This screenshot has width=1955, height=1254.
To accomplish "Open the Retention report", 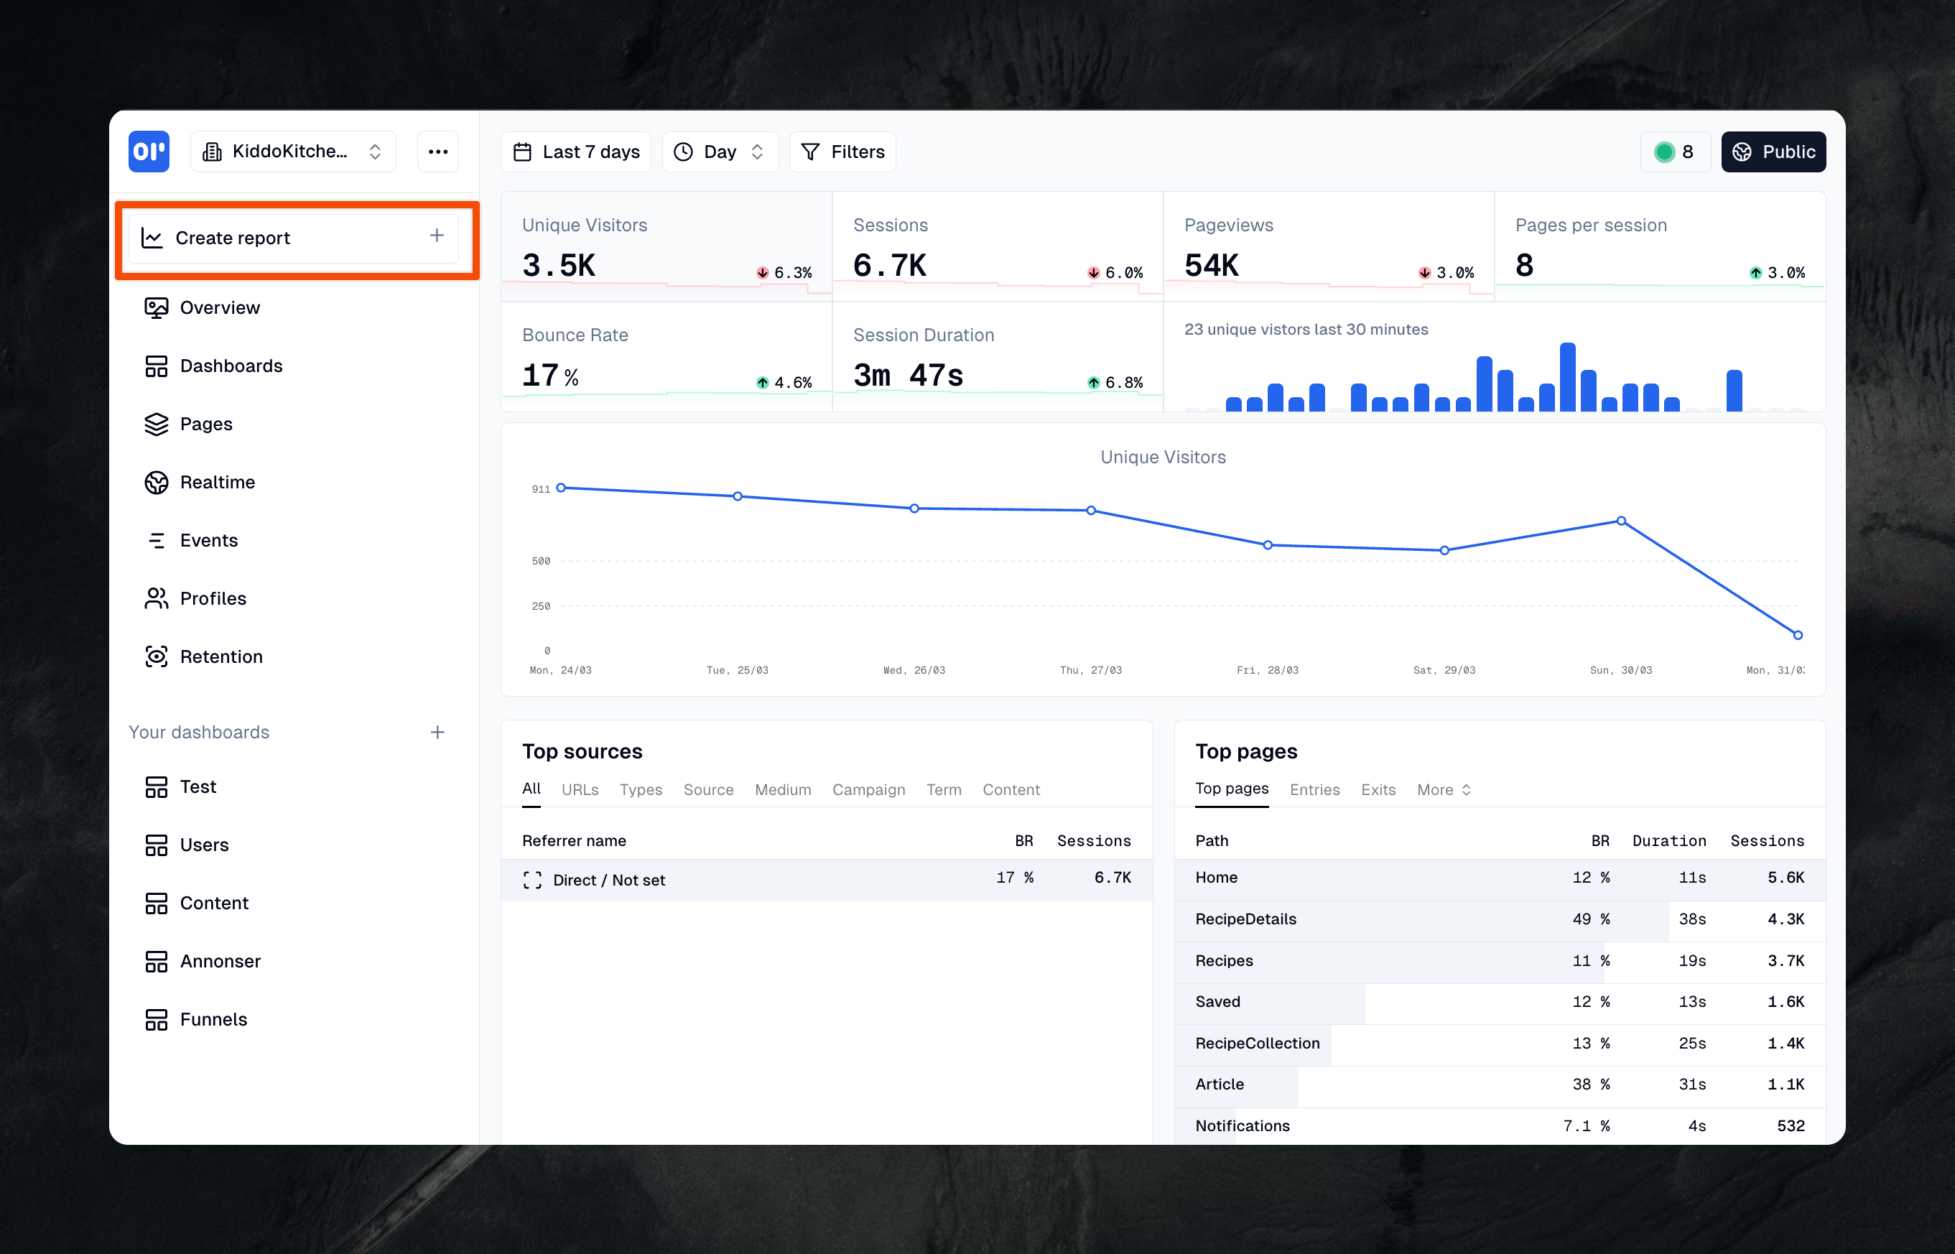I will [220, 656].
